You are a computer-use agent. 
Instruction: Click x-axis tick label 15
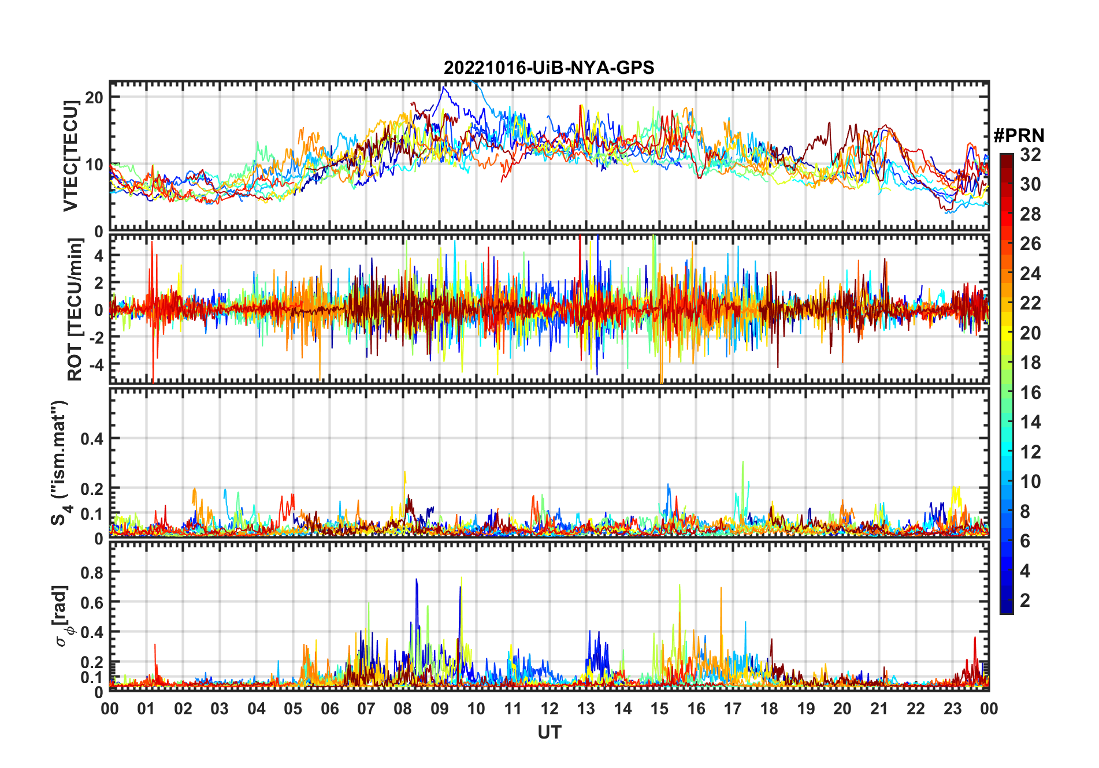pos(659,709)
